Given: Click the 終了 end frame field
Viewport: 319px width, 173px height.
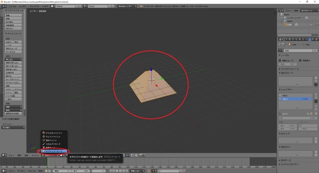Looking at the screenshot, I should (x=81, y=171).
